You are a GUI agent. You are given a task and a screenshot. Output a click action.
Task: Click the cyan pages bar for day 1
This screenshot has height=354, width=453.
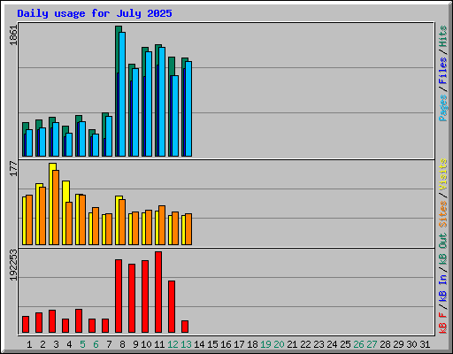[x=29, y=142]
